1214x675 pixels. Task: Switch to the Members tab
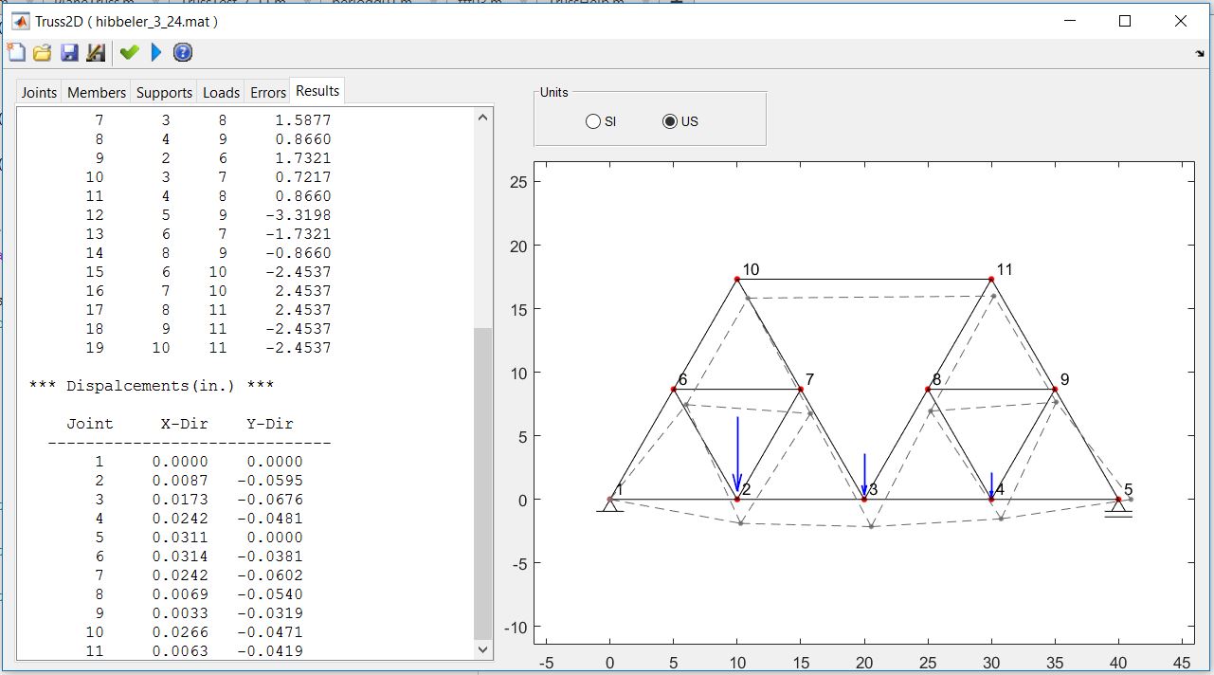click(96, 90)
